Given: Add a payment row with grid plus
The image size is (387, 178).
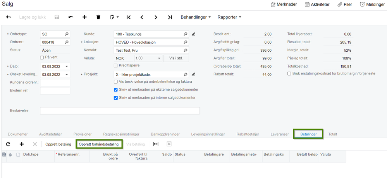Looking at the screenshot, I should pyautogui.click(x=21, y=144).
